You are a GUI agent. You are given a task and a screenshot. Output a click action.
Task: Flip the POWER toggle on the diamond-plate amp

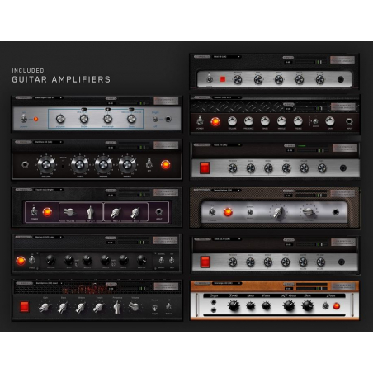tap(200, 120)
